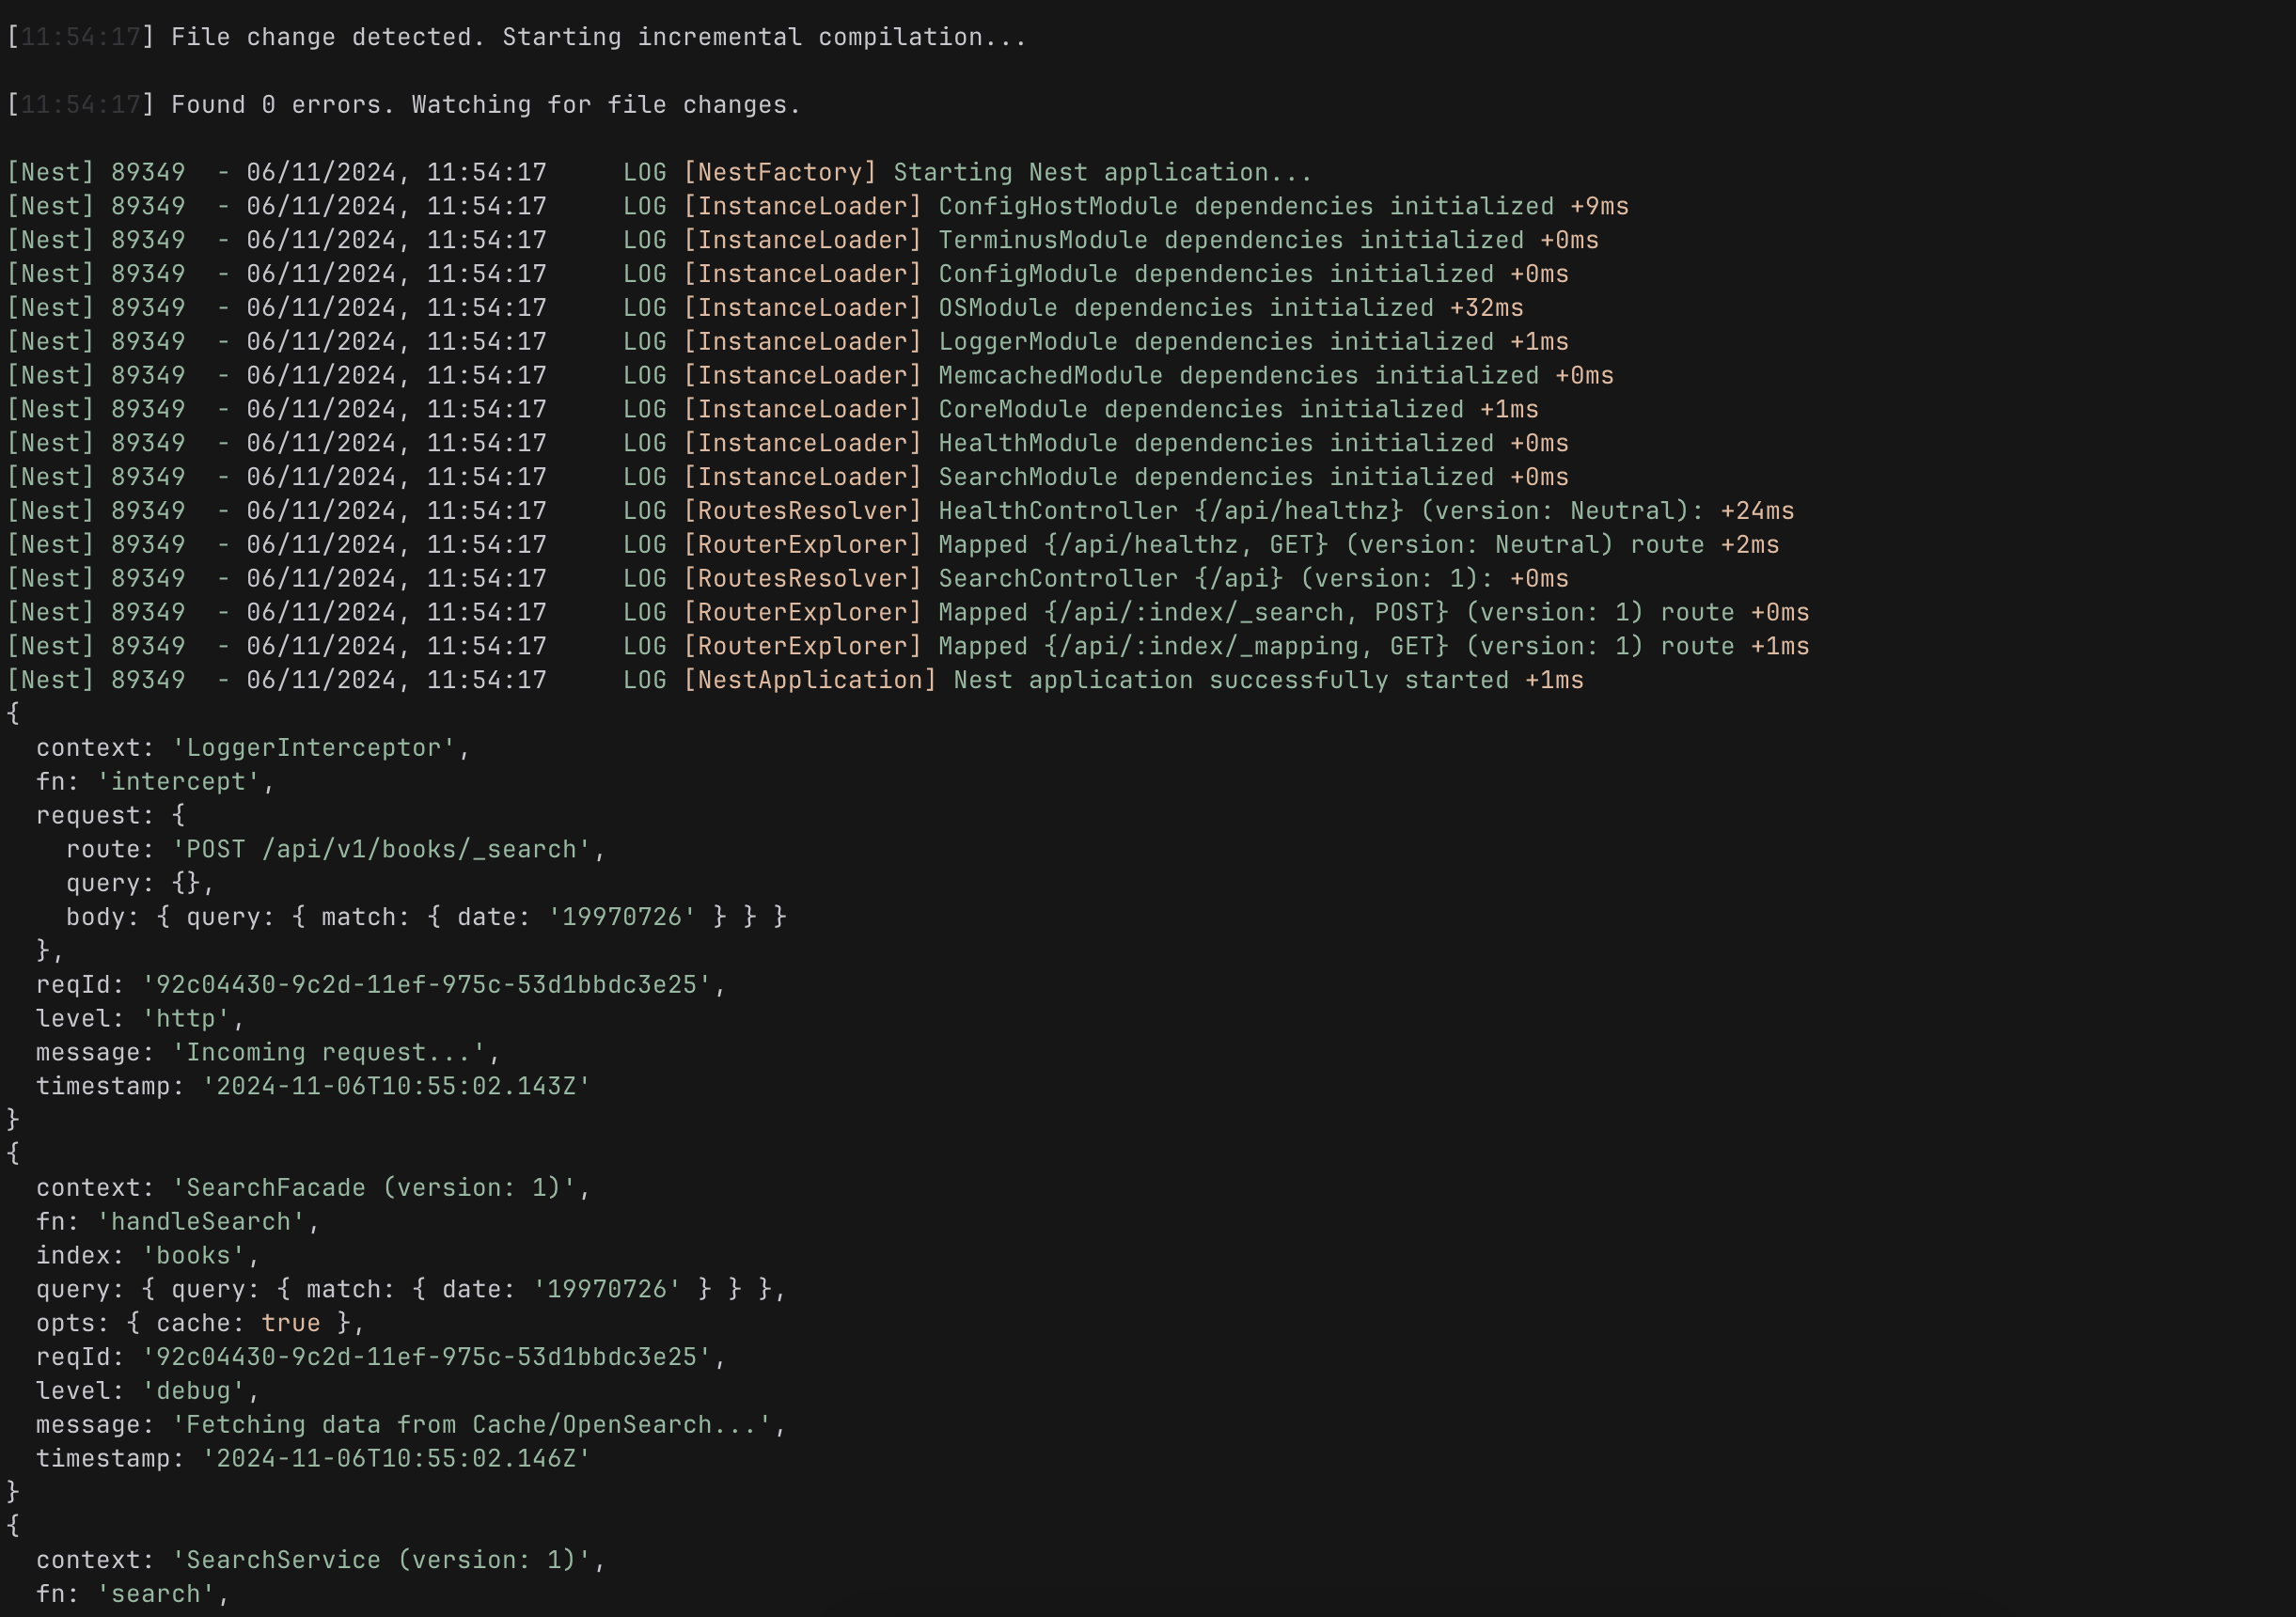The image size is (2296, 1617).
Task: Click the CoreModule dependencies initialized line
Action: coord(772,410)
